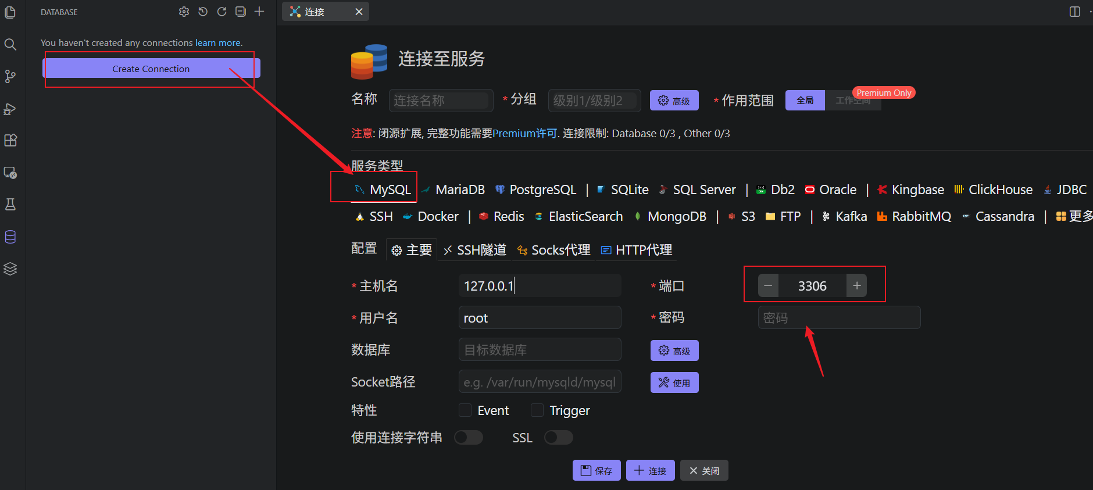Choose JDBC service type
The image size is (1093, 490).
1065,190
